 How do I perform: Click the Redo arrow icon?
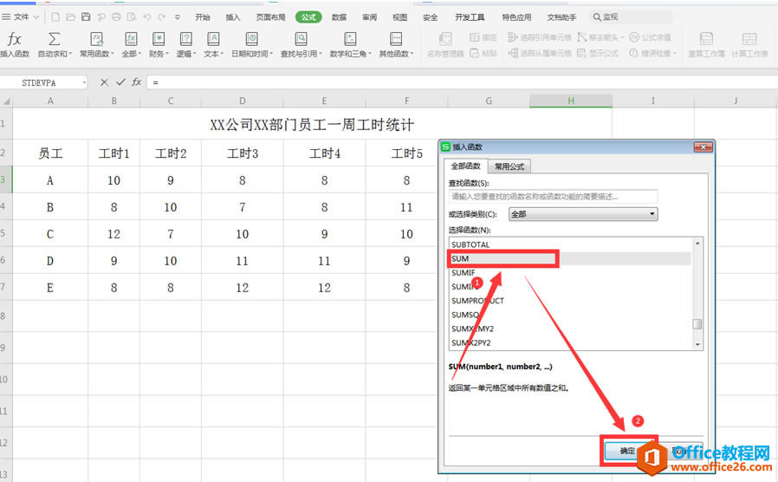coord(162,16)
